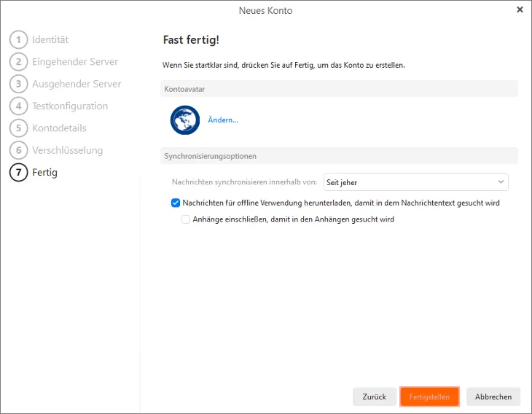
Task: Cancel setup with the Abbrechen button
Action: pyautogui.click(x=493, y=397)
